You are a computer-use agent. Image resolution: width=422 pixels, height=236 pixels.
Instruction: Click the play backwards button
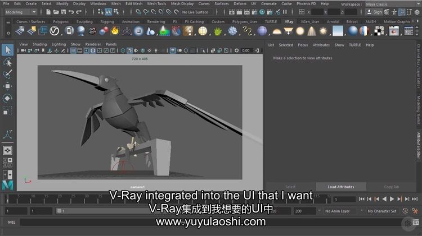384,199
